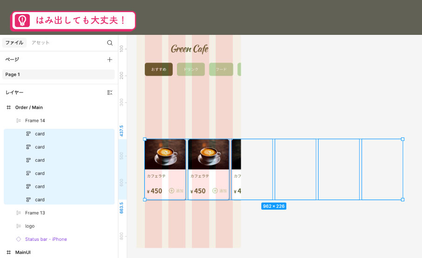The height and width of the screenshot is (258, 422).
Task: Click the lightbulb tip icon in the banner
Action: click(22, 20)
